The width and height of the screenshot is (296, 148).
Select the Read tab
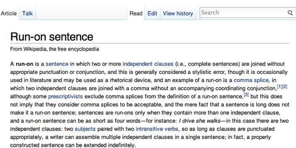click(x=136, y=13)
